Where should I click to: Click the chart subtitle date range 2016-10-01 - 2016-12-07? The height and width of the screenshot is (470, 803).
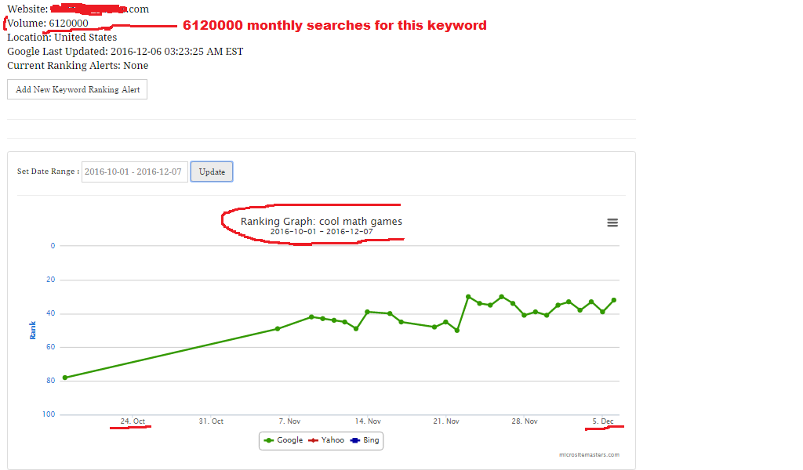tap(321, 232)
